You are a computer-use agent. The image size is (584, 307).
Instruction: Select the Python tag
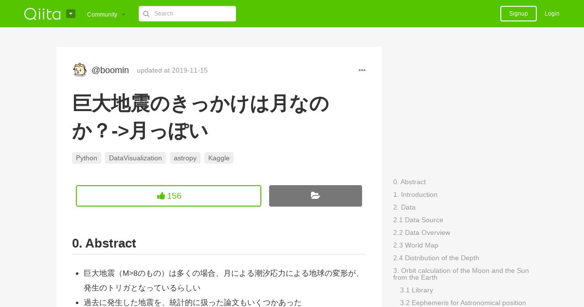[x=87, y=158]
